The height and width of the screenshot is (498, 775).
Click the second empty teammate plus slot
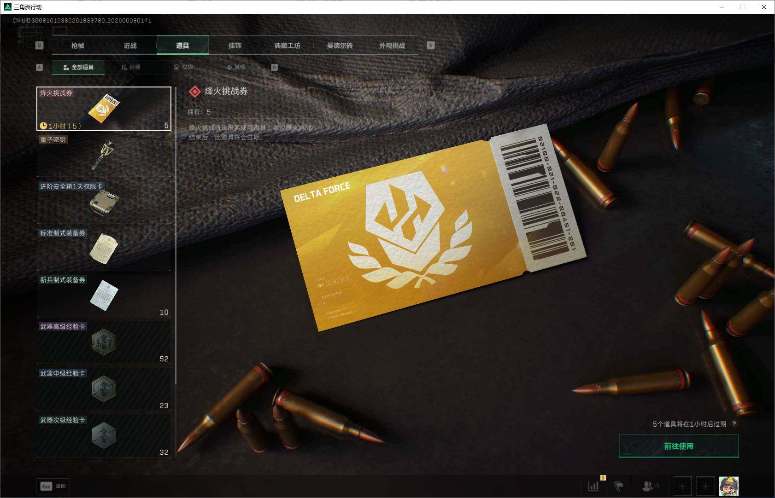click(705, 486)
